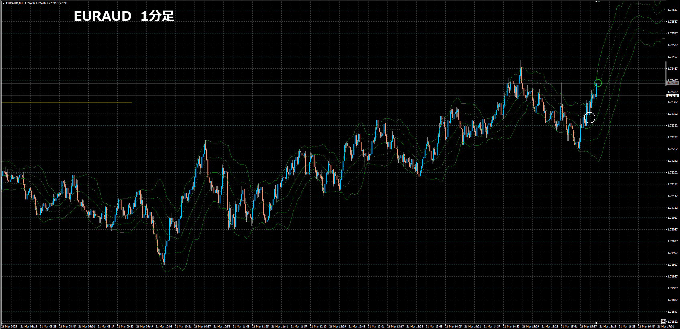Click price axis value 1.72292
The width and height of the screenshot is (680, 329).
point(672,137)
